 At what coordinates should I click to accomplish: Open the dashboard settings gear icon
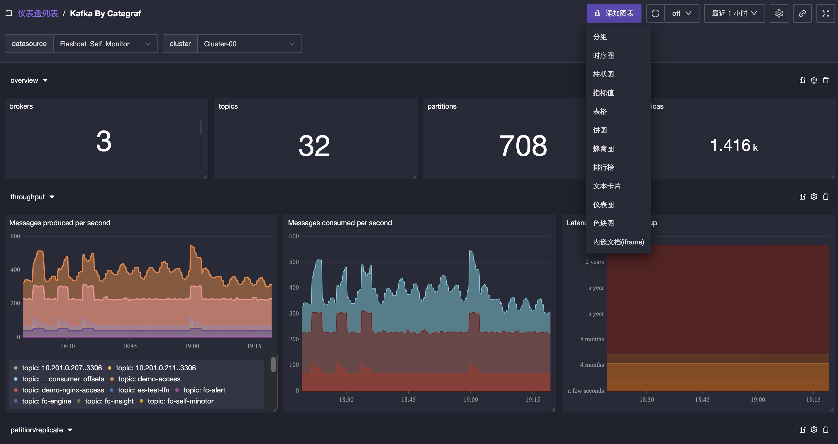pyautogui.click(x=779, y=13)
